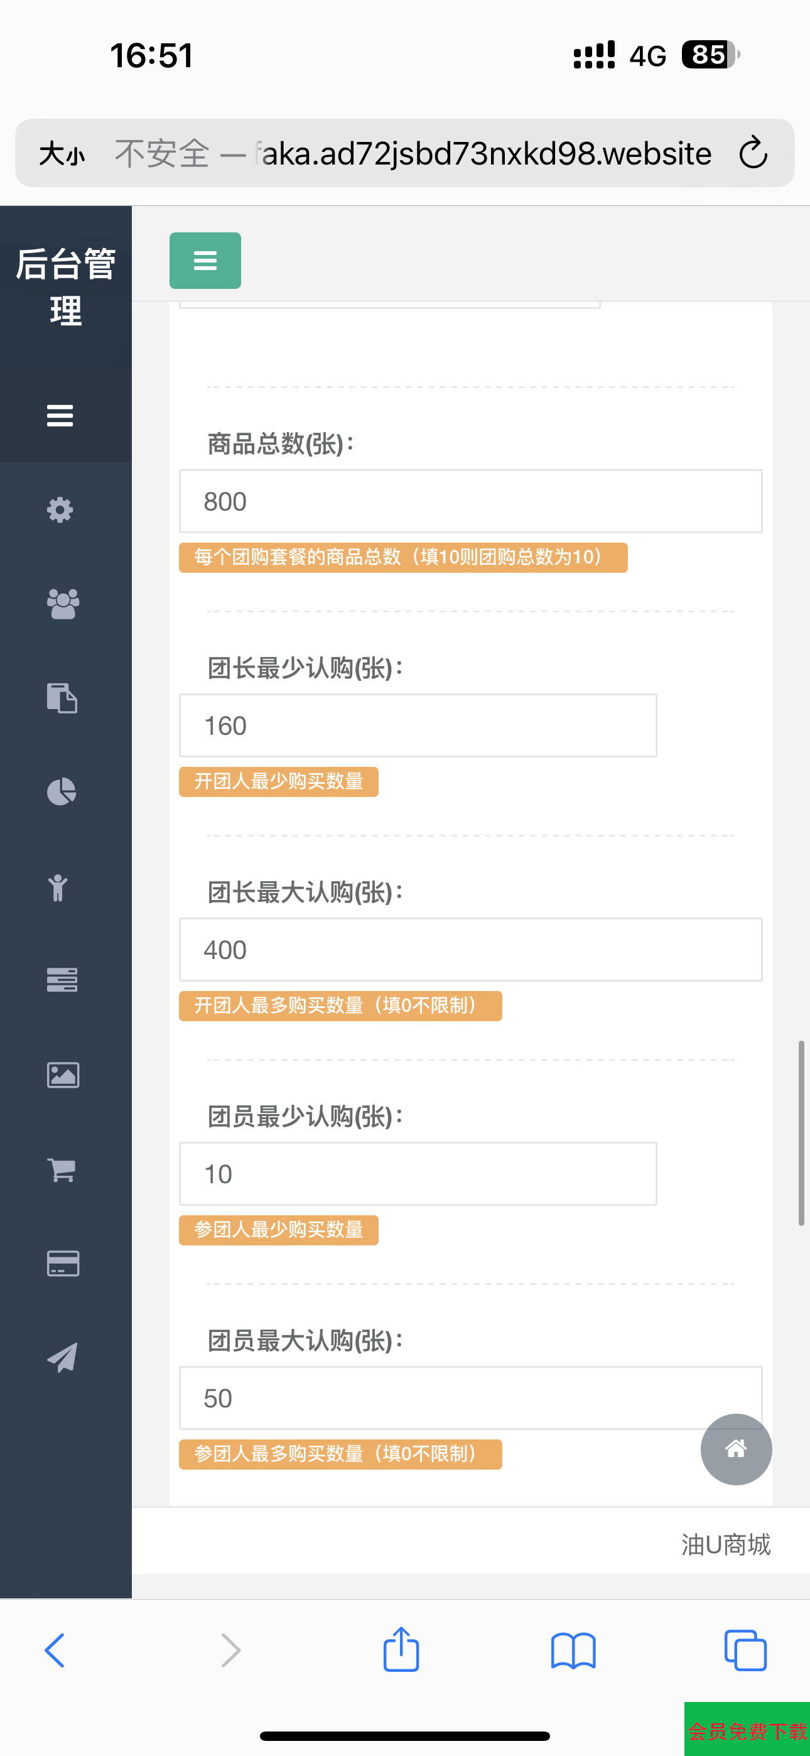Open the Safari tabs overview icon
This screenshot has width=810, height=1756.
745,1650
